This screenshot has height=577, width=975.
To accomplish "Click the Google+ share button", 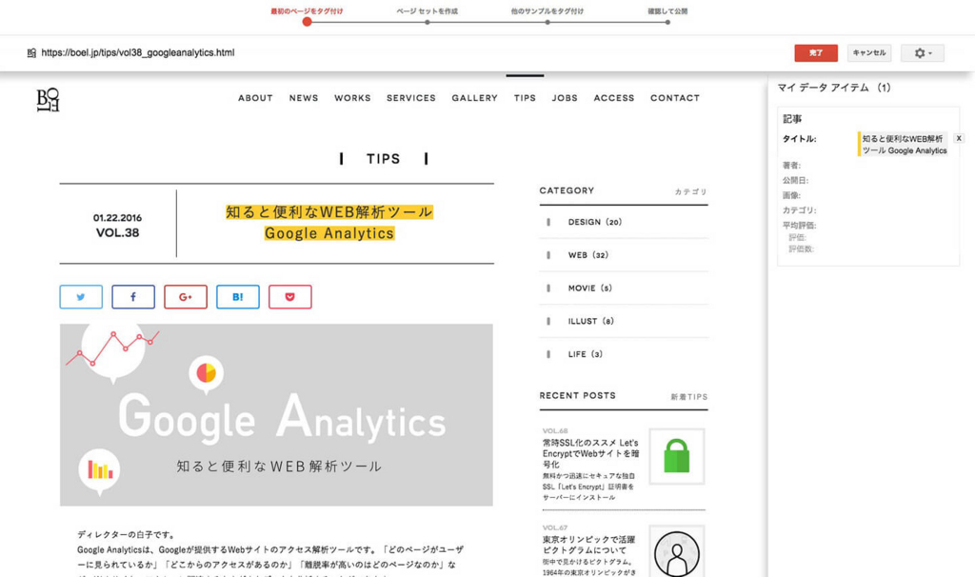I will 186,296.
